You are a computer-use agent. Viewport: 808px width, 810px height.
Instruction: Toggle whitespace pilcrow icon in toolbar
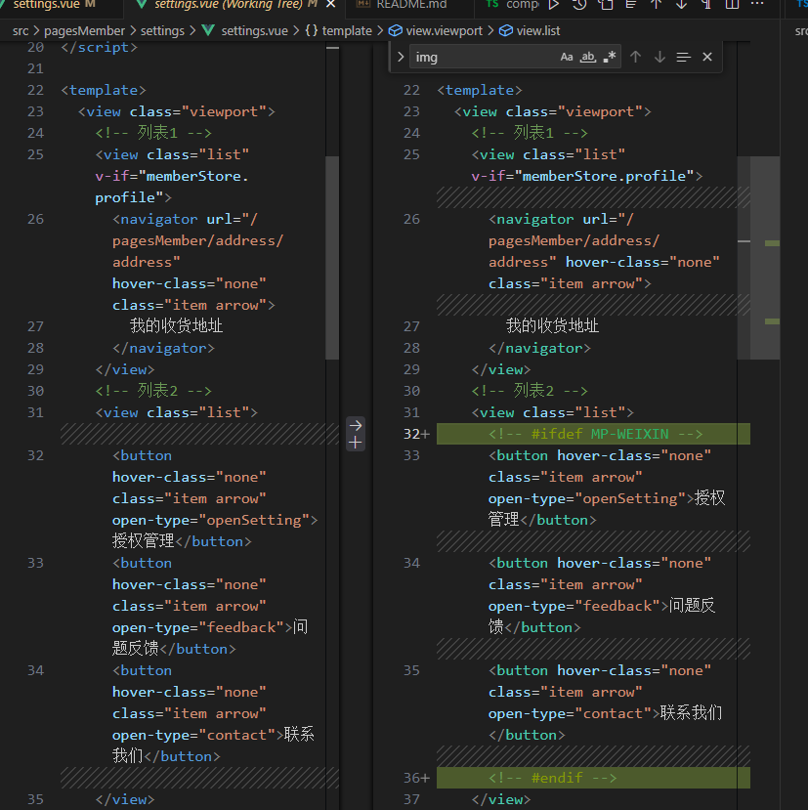click(706, 5)
